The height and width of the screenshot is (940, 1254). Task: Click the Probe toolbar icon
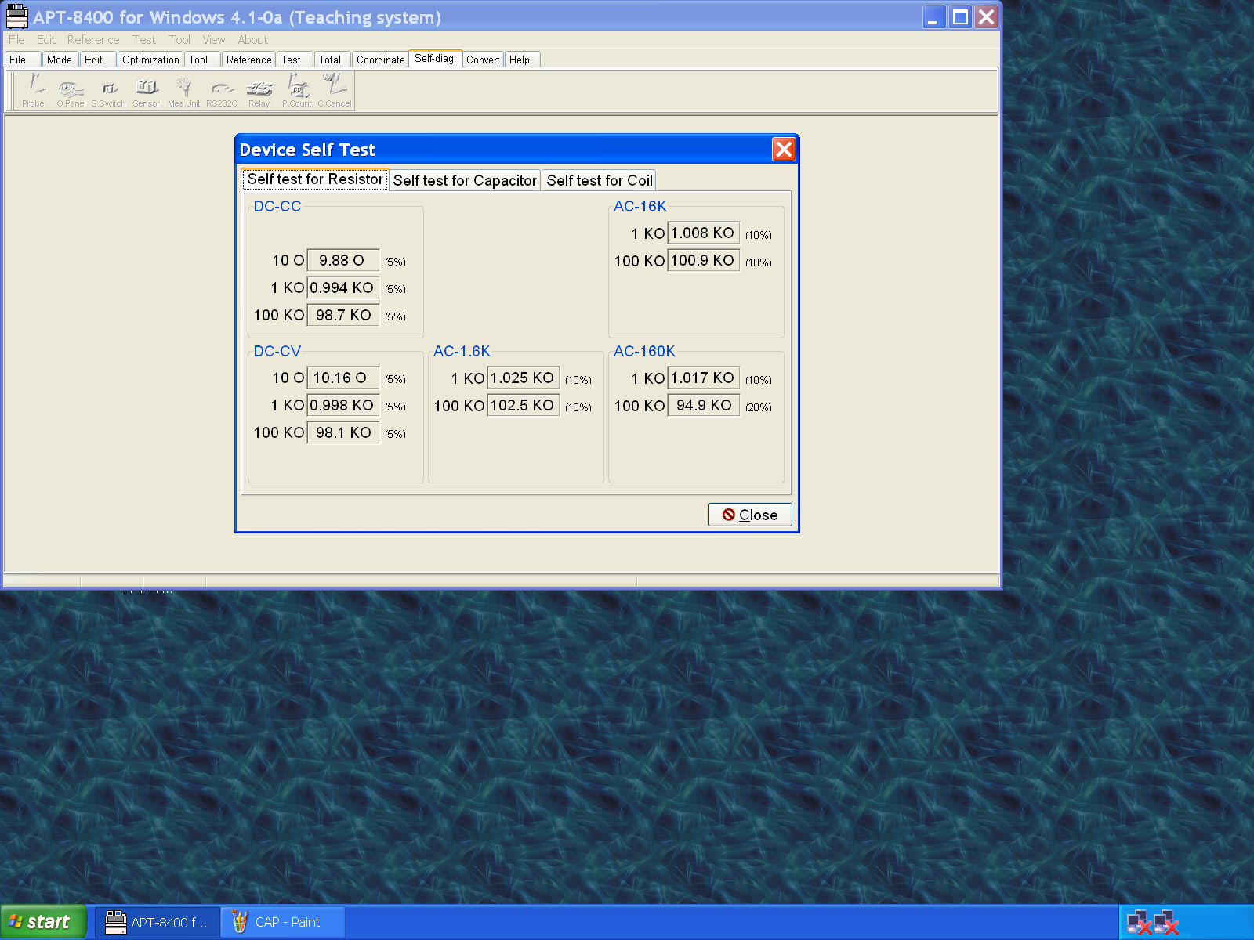pyautogui.click(x=34, y=90)
